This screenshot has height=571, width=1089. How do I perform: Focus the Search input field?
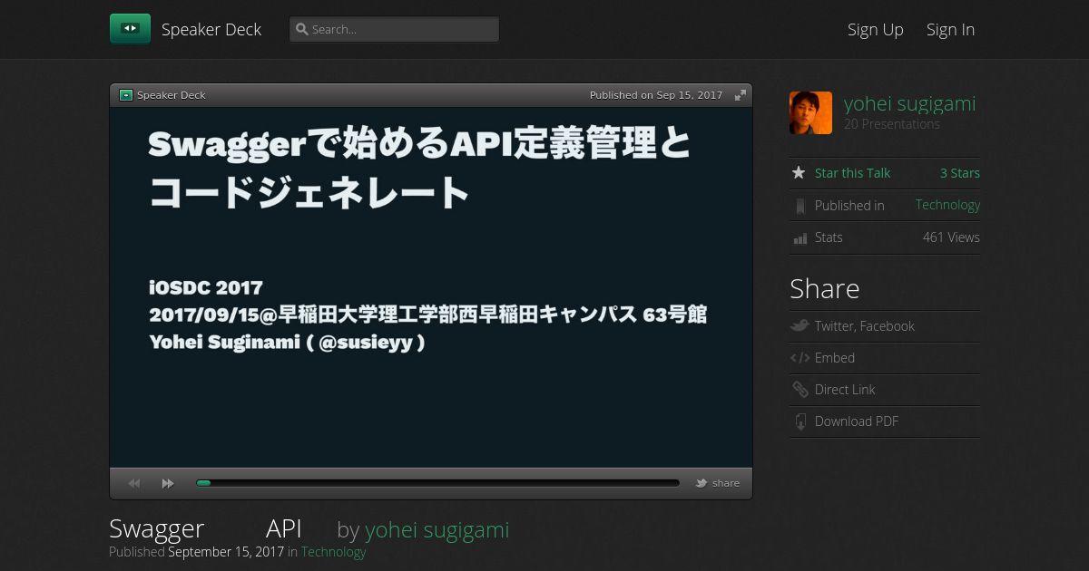click(394, 29)
